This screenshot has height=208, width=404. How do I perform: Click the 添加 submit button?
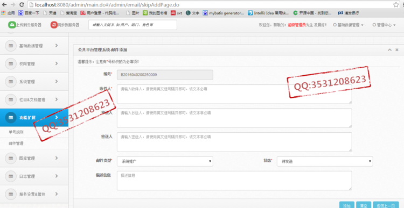click(x=347, y=205)
